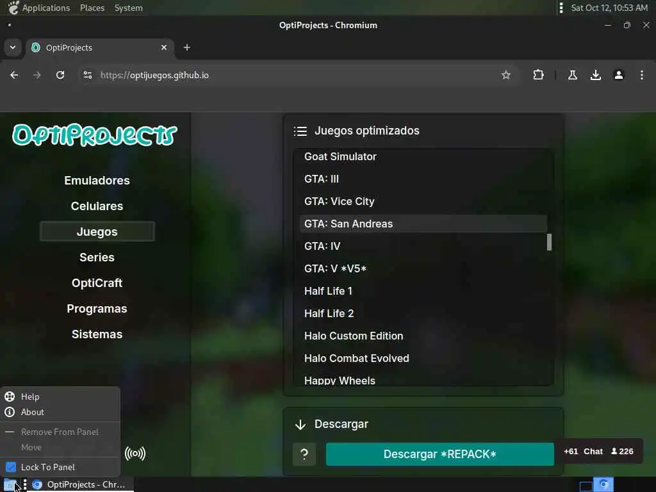This screenshot has width=656, height=492.
Task: Select Half Life 2 in the list
Action: click(x=423, y=313)
